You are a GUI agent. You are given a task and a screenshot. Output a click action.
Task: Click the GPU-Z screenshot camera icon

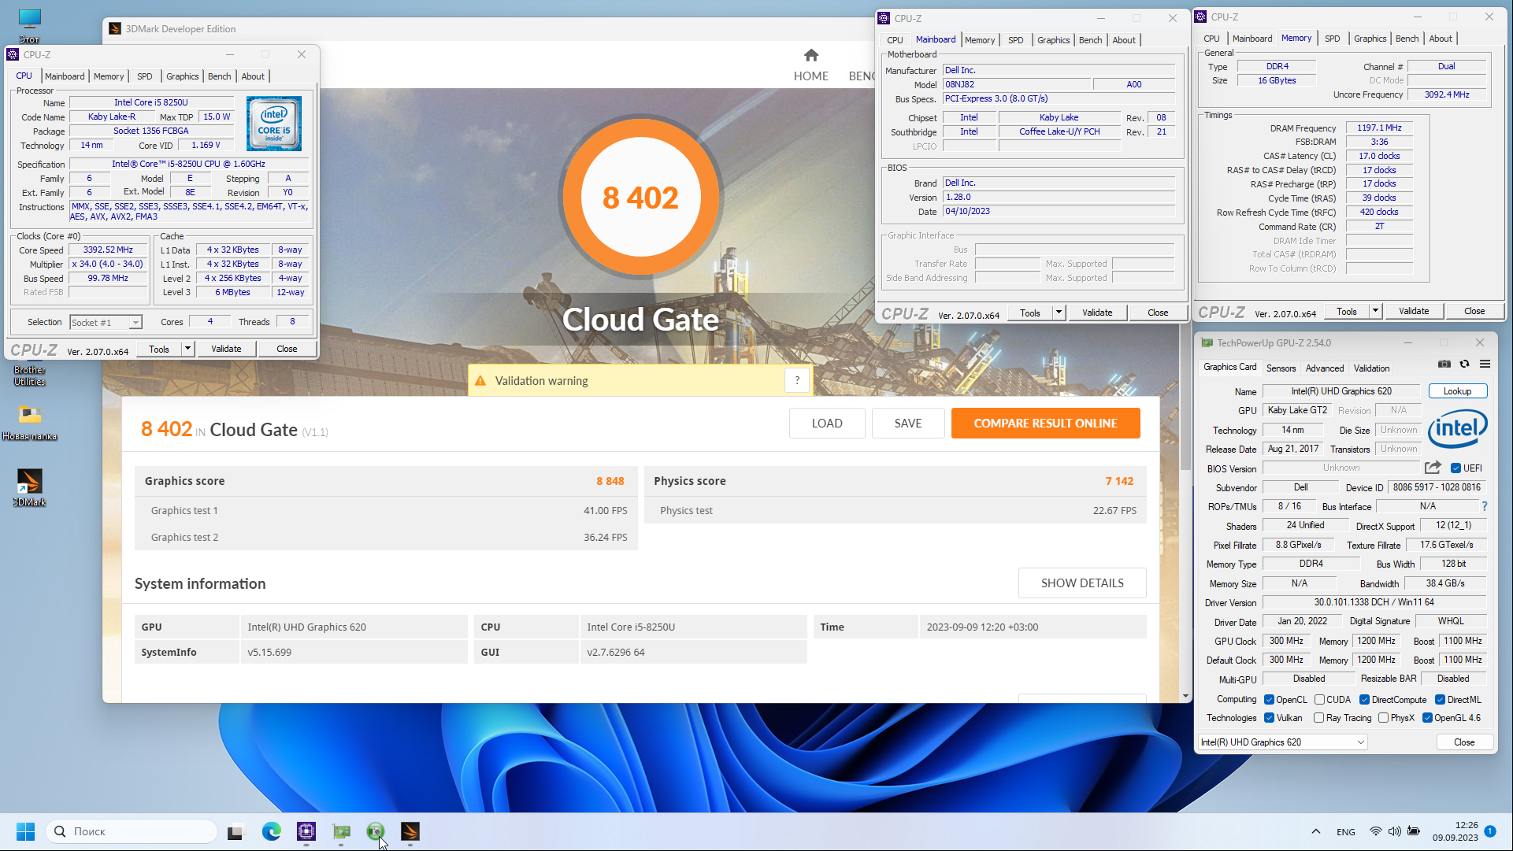tap(1444, 364)
